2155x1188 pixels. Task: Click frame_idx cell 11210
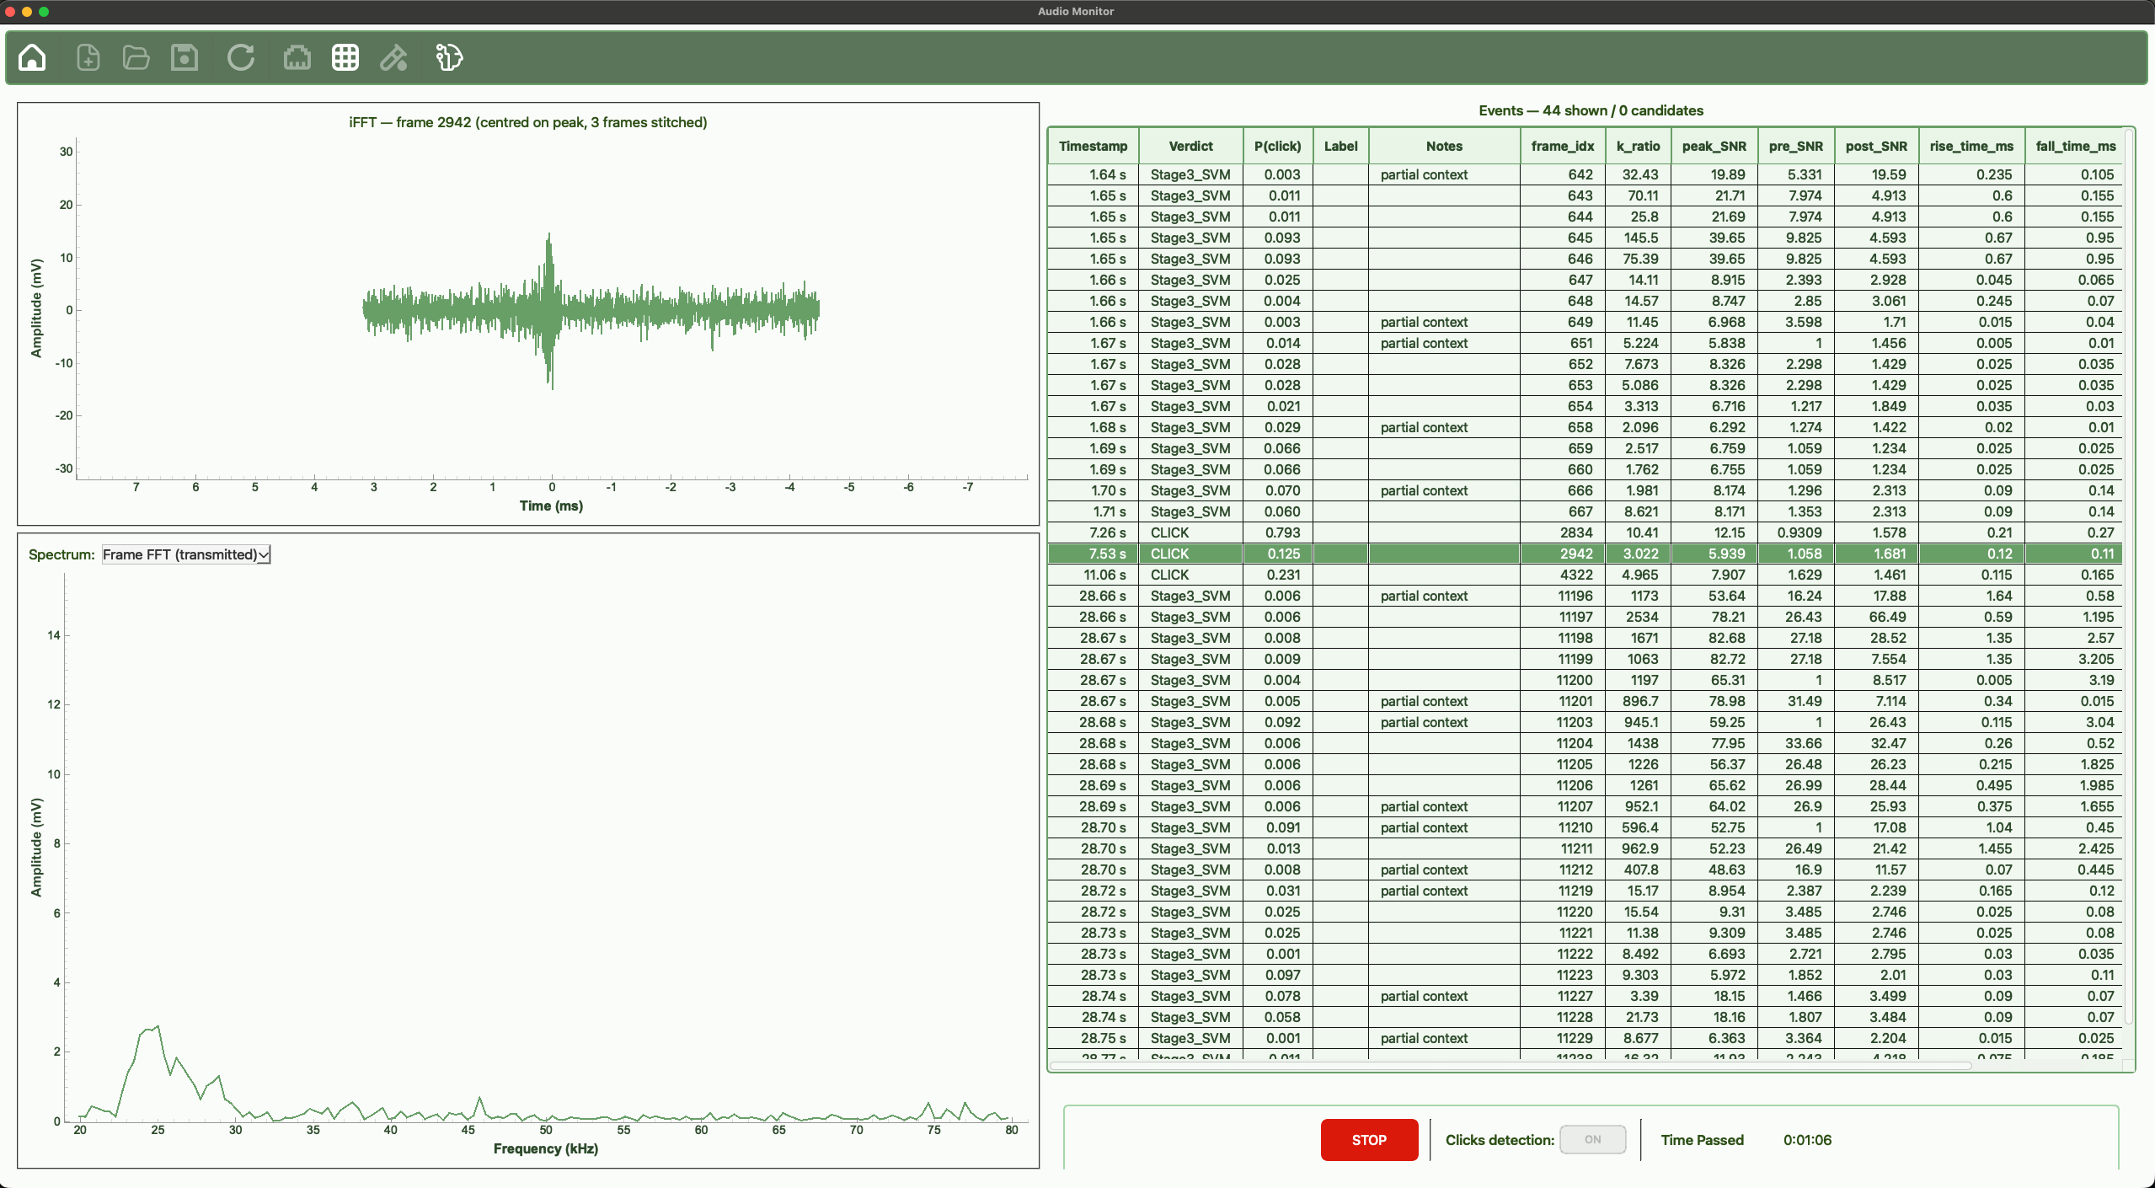1563,827
